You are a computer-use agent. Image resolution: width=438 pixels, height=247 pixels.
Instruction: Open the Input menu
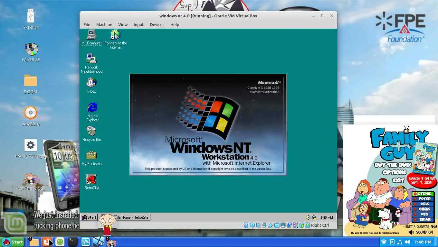138,24
